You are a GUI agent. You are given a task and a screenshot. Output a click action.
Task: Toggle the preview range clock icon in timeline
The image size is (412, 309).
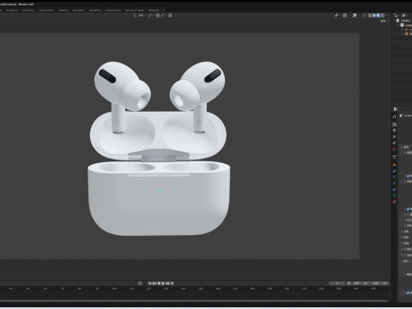pyautogui.click(x=348, y=283)
